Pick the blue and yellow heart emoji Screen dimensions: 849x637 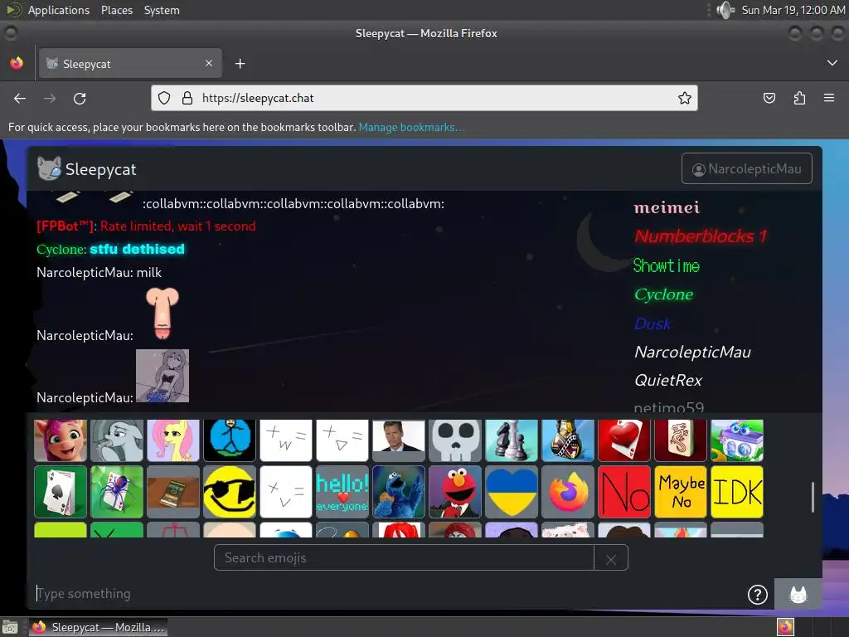[512, 492]
